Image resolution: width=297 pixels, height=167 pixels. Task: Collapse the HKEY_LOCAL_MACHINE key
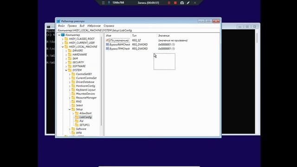[63, 47]
